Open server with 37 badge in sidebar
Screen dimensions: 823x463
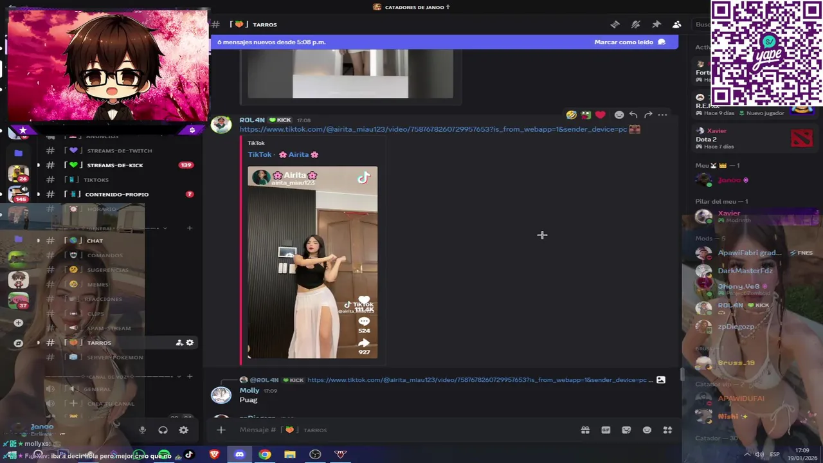coord(18,300)
